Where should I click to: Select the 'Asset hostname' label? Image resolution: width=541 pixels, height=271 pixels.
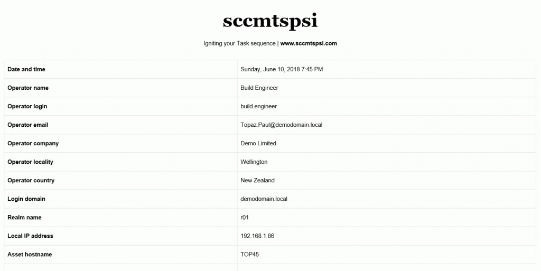pos(30,254)
